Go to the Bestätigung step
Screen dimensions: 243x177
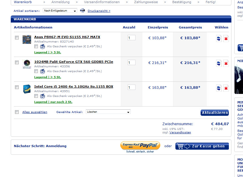click(182, 2)
